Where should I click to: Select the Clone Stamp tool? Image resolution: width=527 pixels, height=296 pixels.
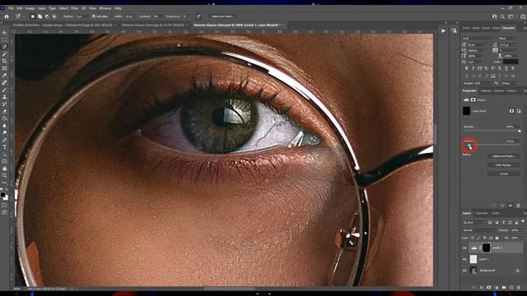tap(4, 97)
